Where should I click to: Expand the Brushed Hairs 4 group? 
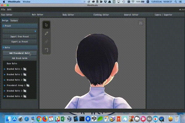pos(5,96)
